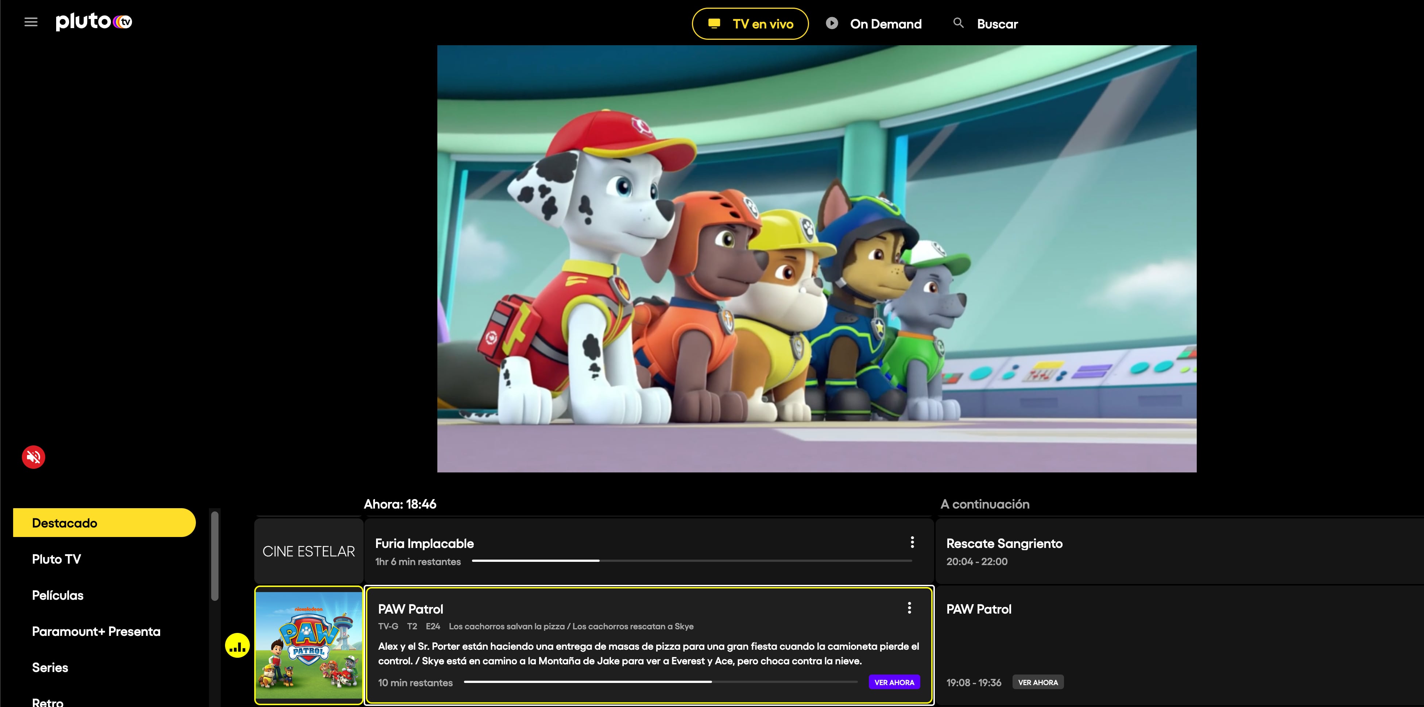The height and width of the screenshot is (707, 1424).
Task: Switch to TV en vivo tab
Action: tap(750, 24)
